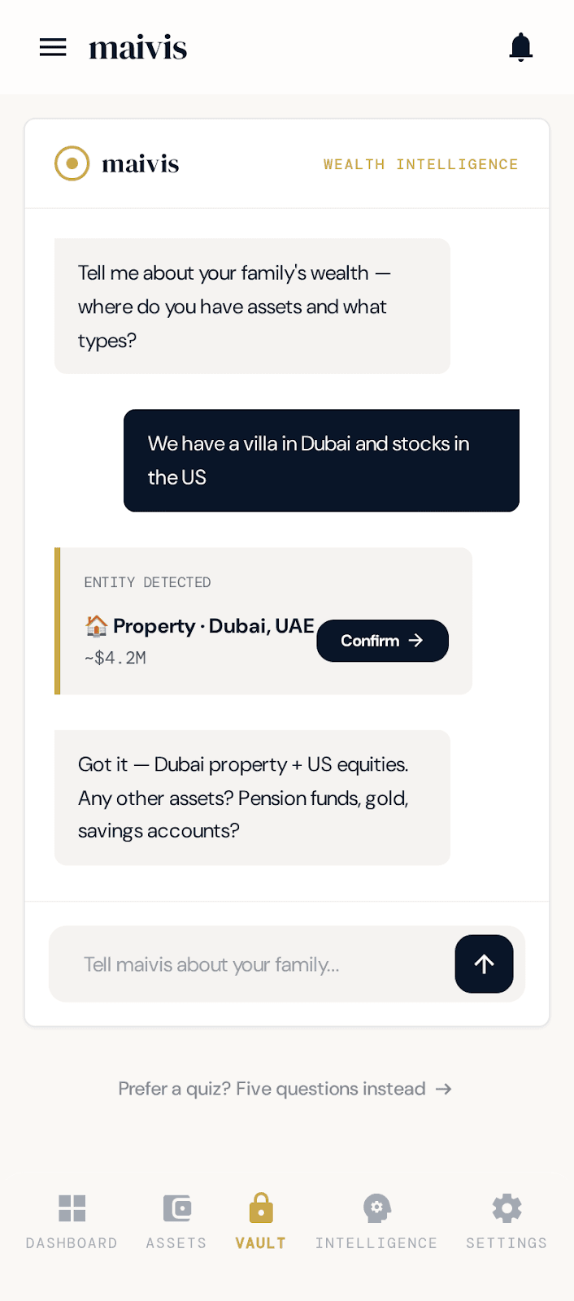Viewport: 574px width, 1301px height.
Task: Open Settings via the gear icon
Action: coord(506,1208)
